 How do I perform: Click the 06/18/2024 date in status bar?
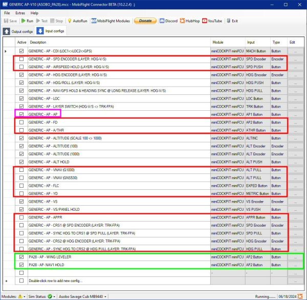point(288,296)
